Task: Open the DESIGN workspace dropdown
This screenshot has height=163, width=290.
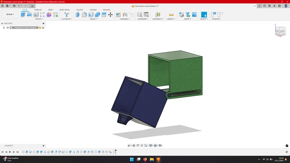Action: tap(10, 15)
